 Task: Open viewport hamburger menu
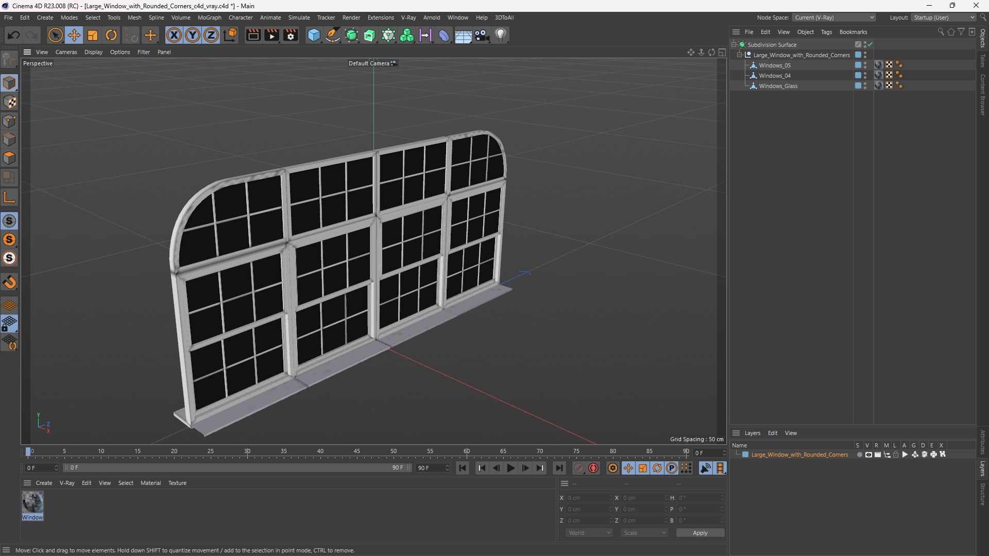click(27, 52)
